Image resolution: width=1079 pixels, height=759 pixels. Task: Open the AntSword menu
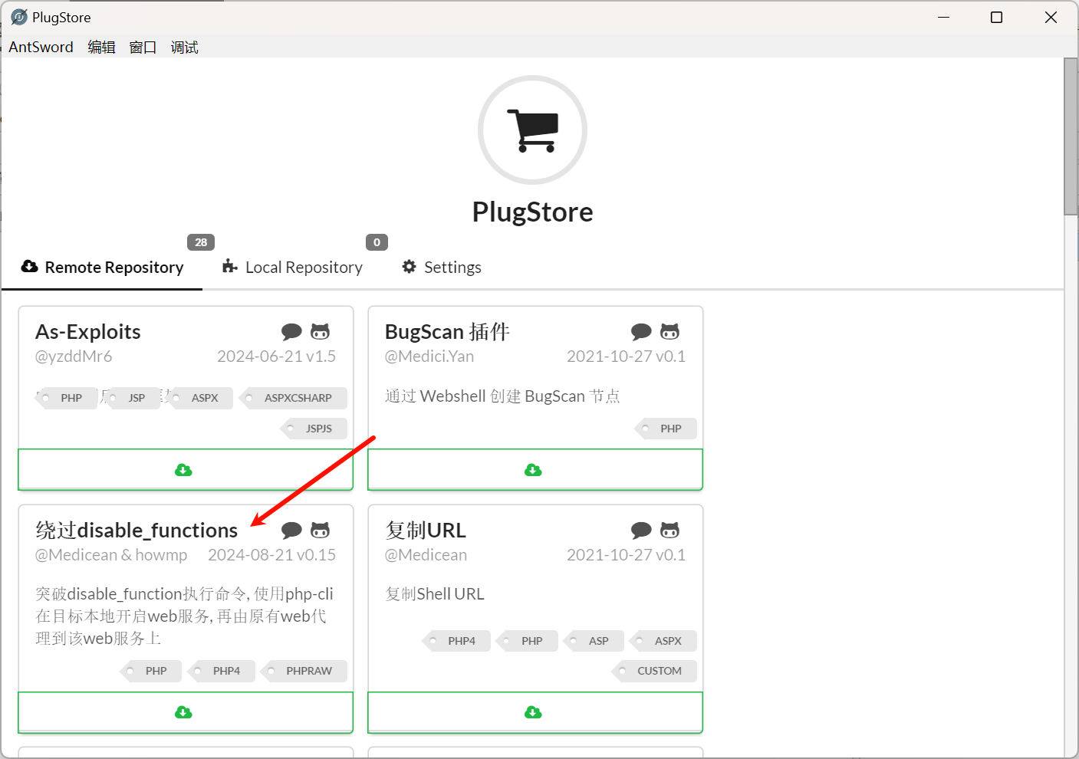(41, 48)
